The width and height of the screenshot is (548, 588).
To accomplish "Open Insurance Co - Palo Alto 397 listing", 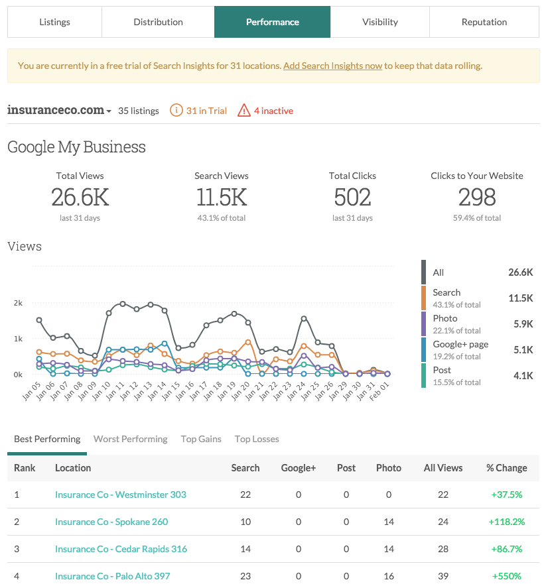I will click(111, 576).
